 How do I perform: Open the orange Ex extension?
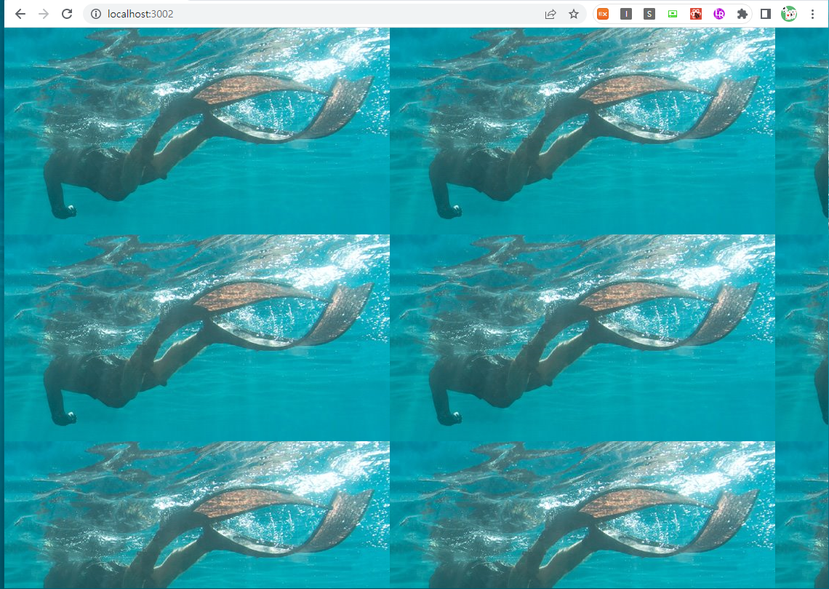pos(603,14)
